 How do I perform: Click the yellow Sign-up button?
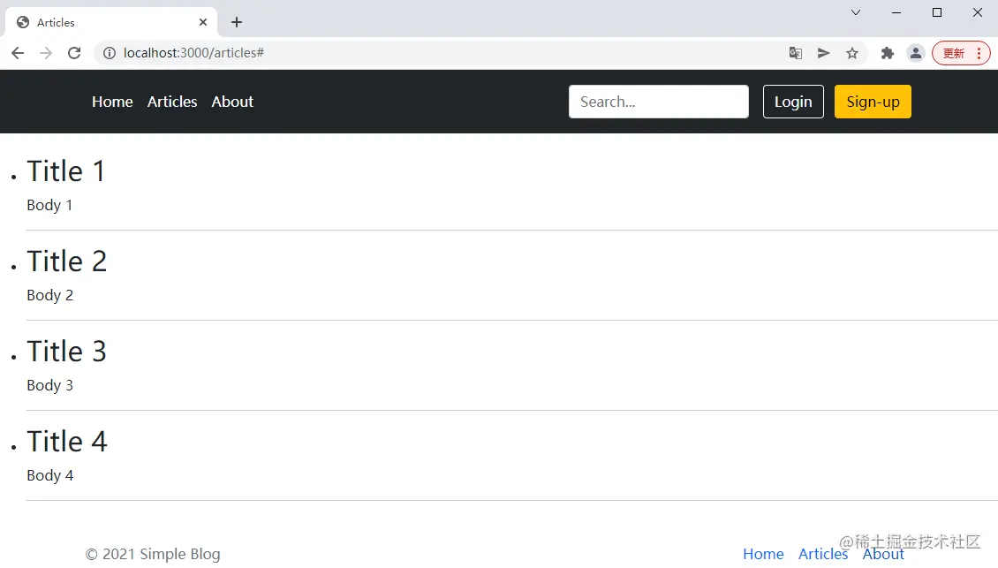coord(873,102)
